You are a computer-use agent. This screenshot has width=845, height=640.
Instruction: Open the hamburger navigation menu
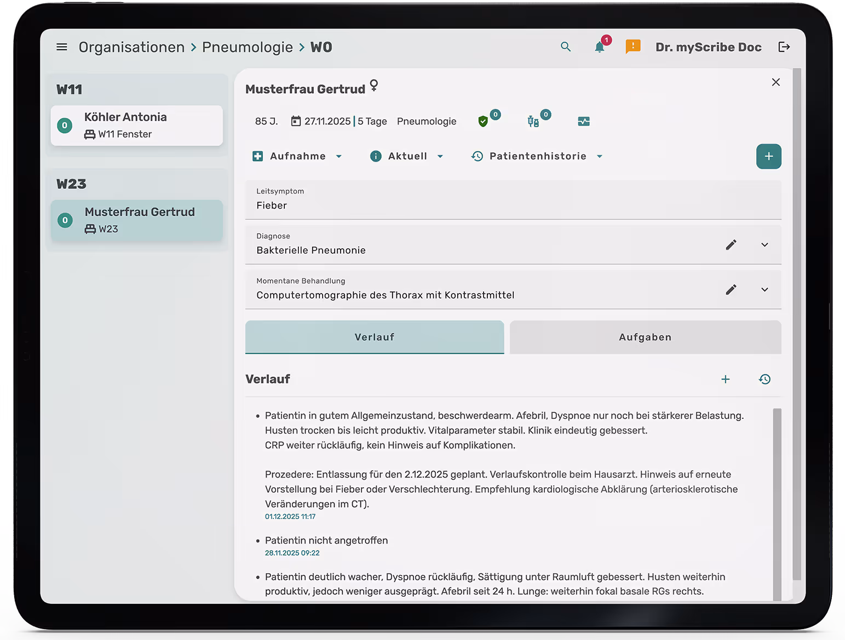click(x=61, y=47)
